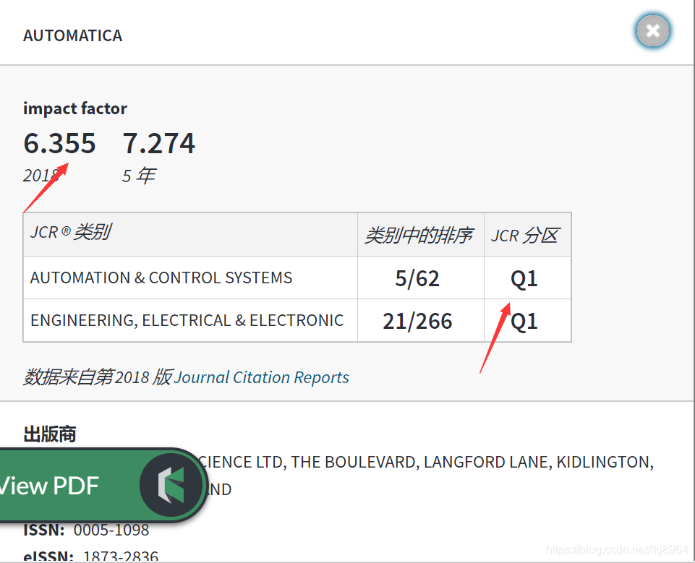Click the green View PDF button
This screenshot has width=695, height=563.
(x=103, y=485)
